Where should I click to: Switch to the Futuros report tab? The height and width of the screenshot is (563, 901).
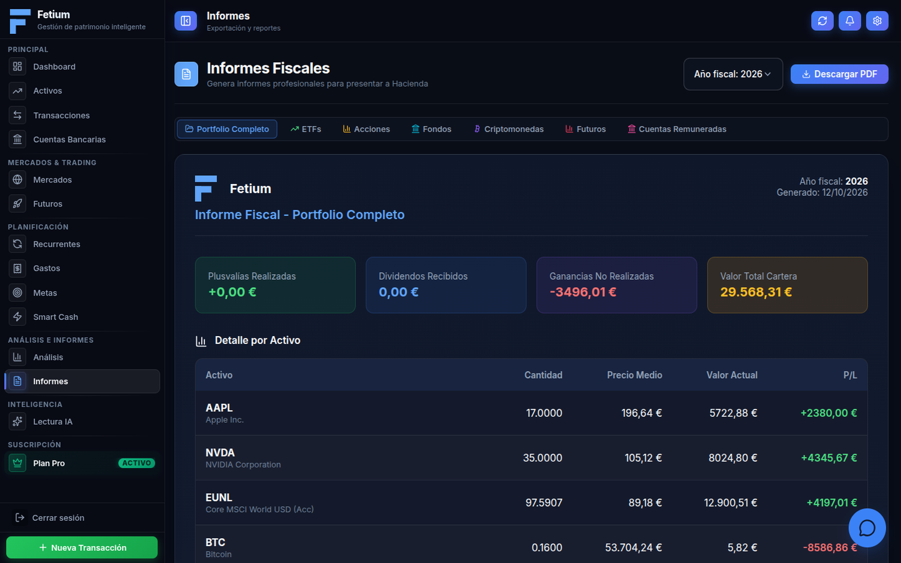coord(586,129)
